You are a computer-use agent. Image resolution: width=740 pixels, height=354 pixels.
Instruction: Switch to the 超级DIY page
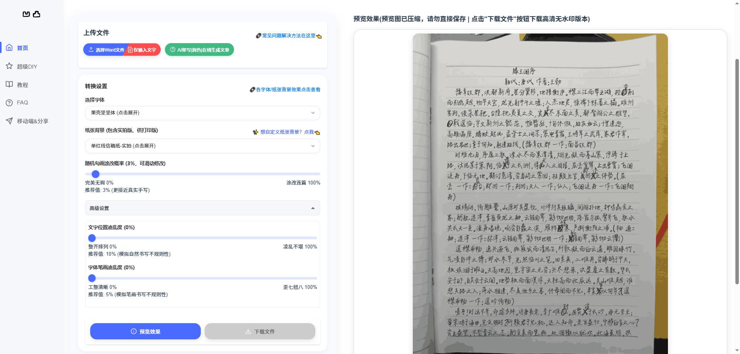26,66
